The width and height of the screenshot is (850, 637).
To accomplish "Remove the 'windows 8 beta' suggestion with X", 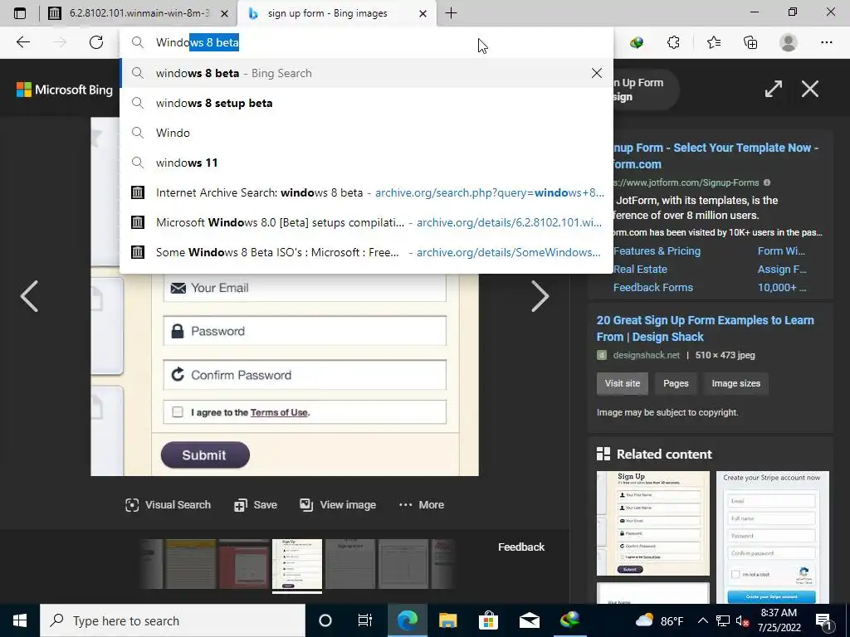I will [x=596, y=73].
